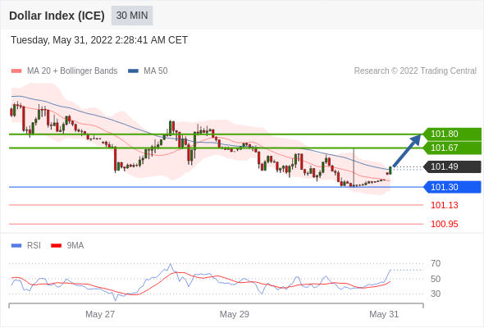Screen dimensions: 484x328
Task: Click the RSI 30 level label
Action: point(436,294)
